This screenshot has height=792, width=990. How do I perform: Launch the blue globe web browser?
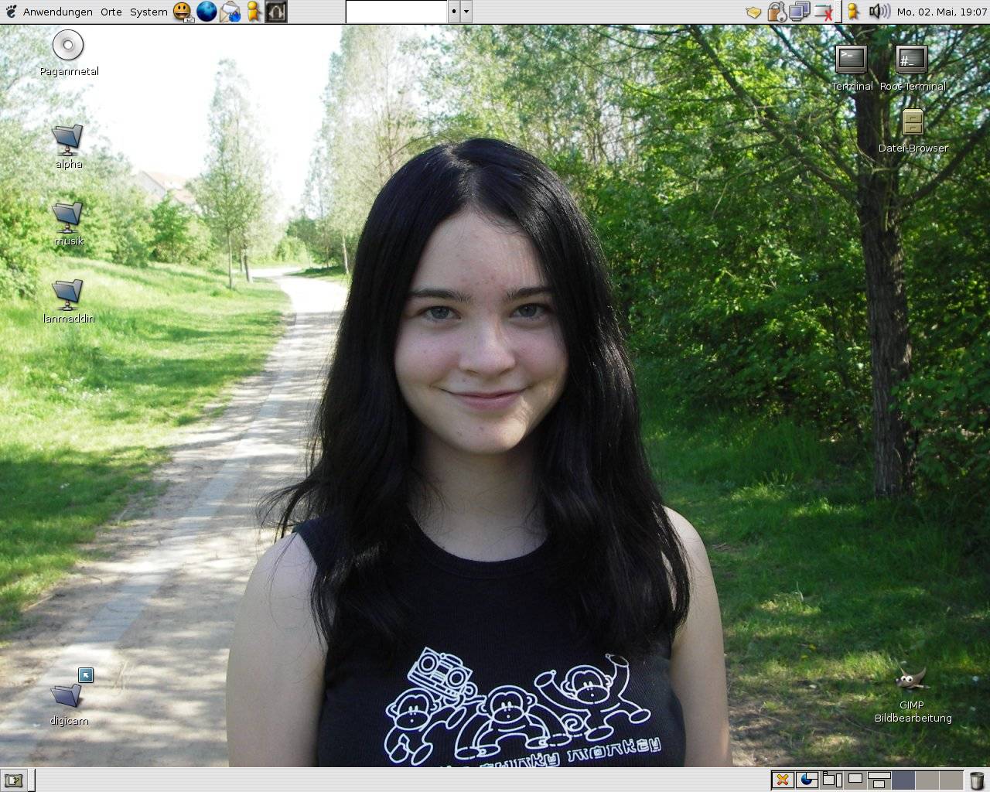pos(207,12)
